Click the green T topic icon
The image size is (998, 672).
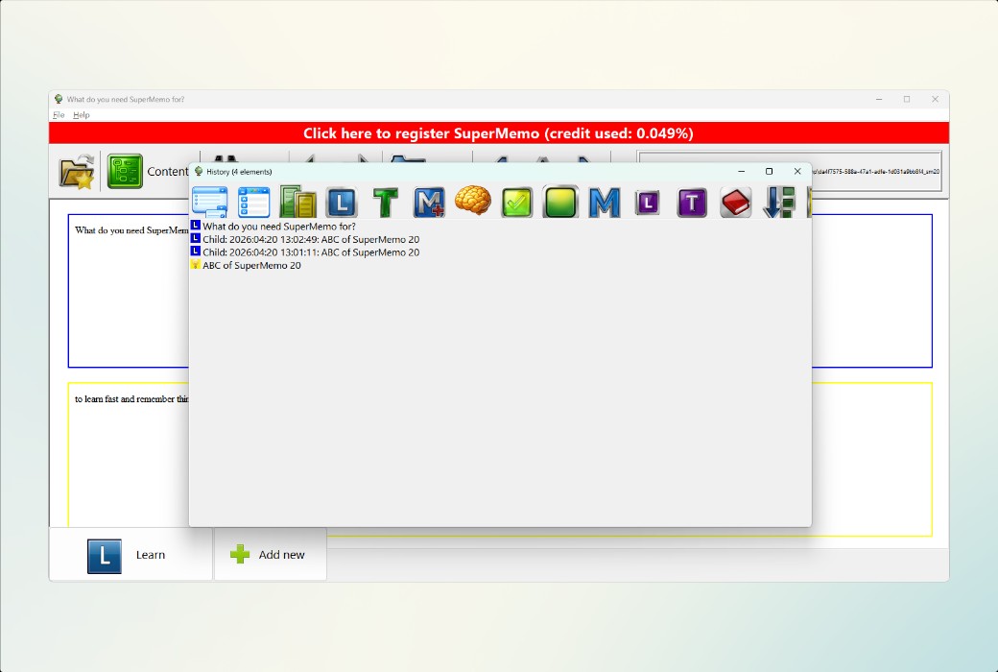(x=386, y=202)
